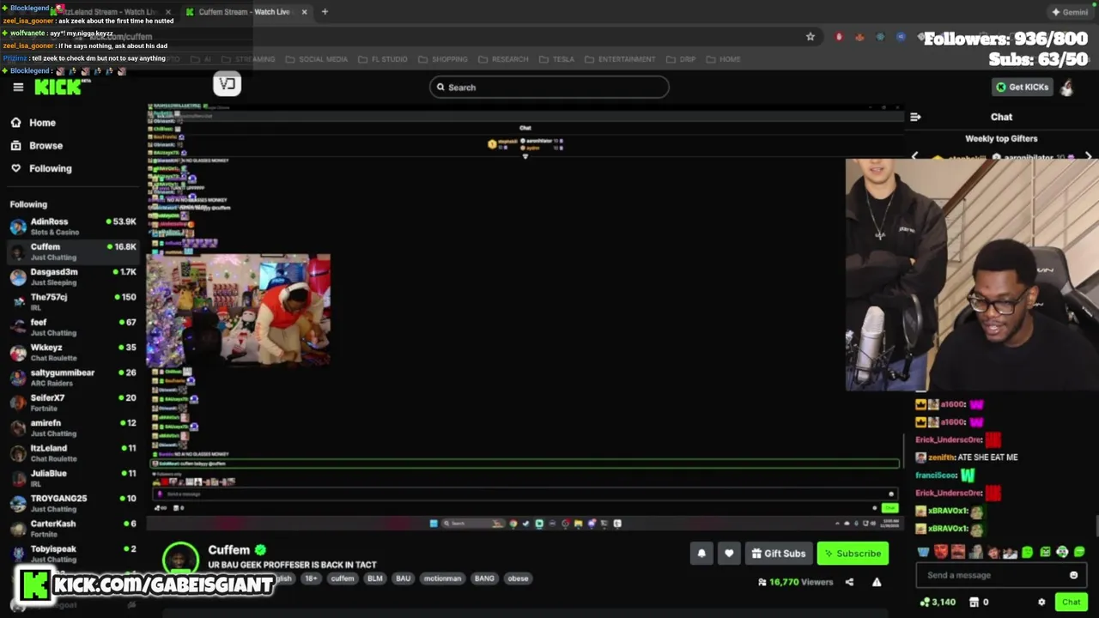
Task: Open the Kick hamburger sidebar menu
Action: pyautogui.click(x=18, y=87)
